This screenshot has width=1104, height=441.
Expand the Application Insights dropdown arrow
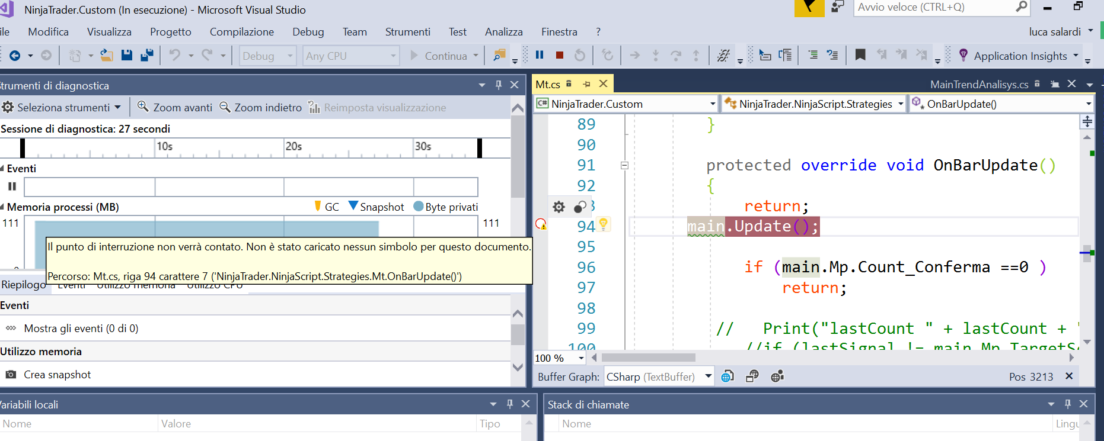pyautogui.click(x=1076, y=56)
